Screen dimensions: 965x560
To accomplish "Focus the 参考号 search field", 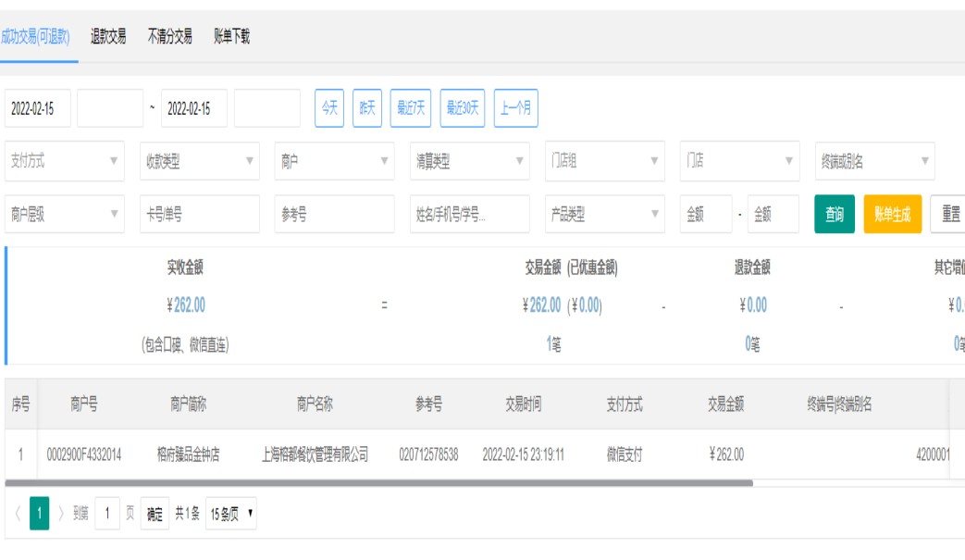I will pos(334,214).
